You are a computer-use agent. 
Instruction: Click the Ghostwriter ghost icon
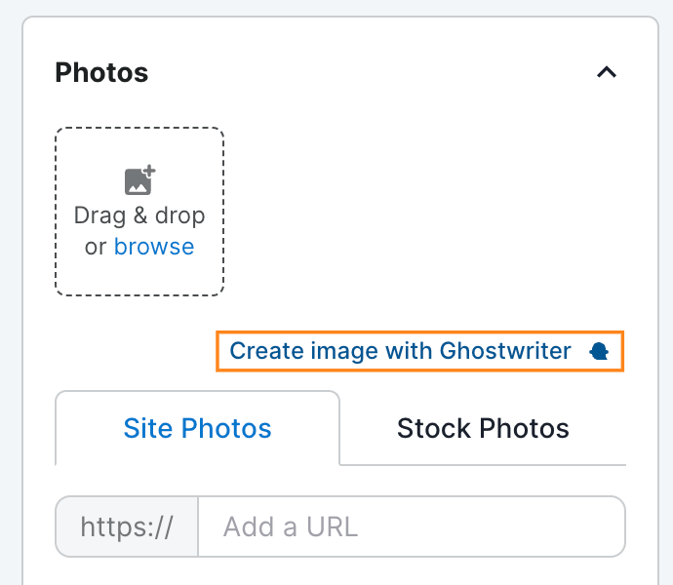click(600, 352)
